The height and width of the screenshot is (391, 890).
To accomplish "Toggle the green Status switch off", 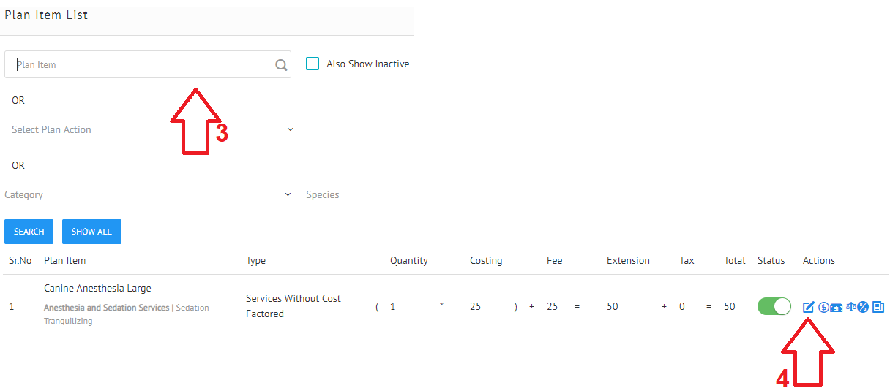I will click(x=774, y=306).
